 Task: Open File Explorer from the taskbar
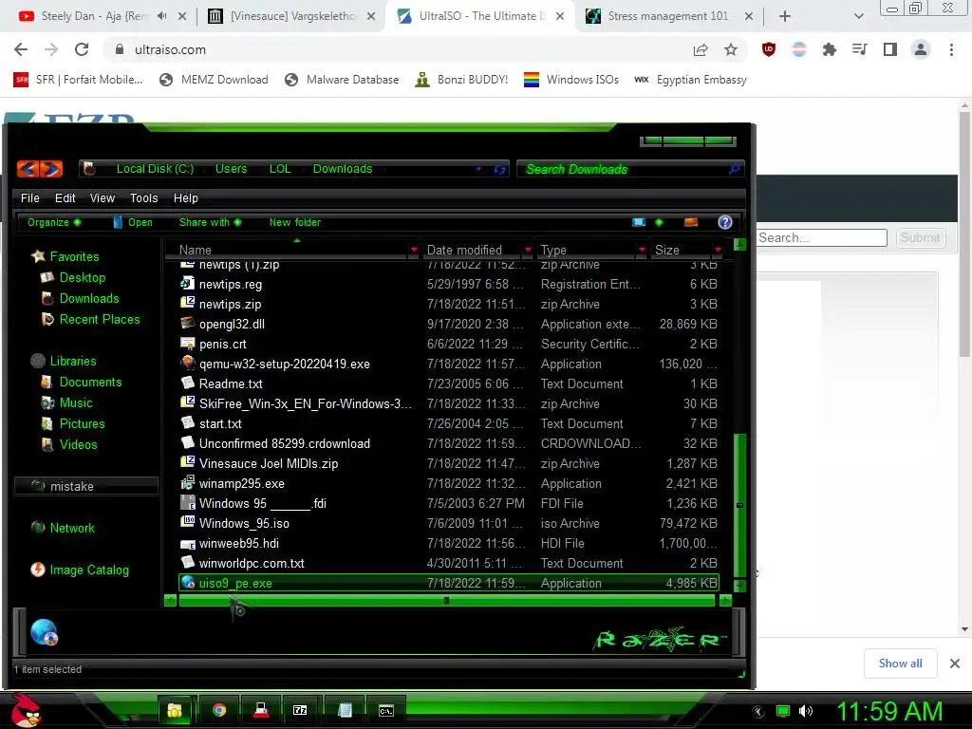[176, 710]
